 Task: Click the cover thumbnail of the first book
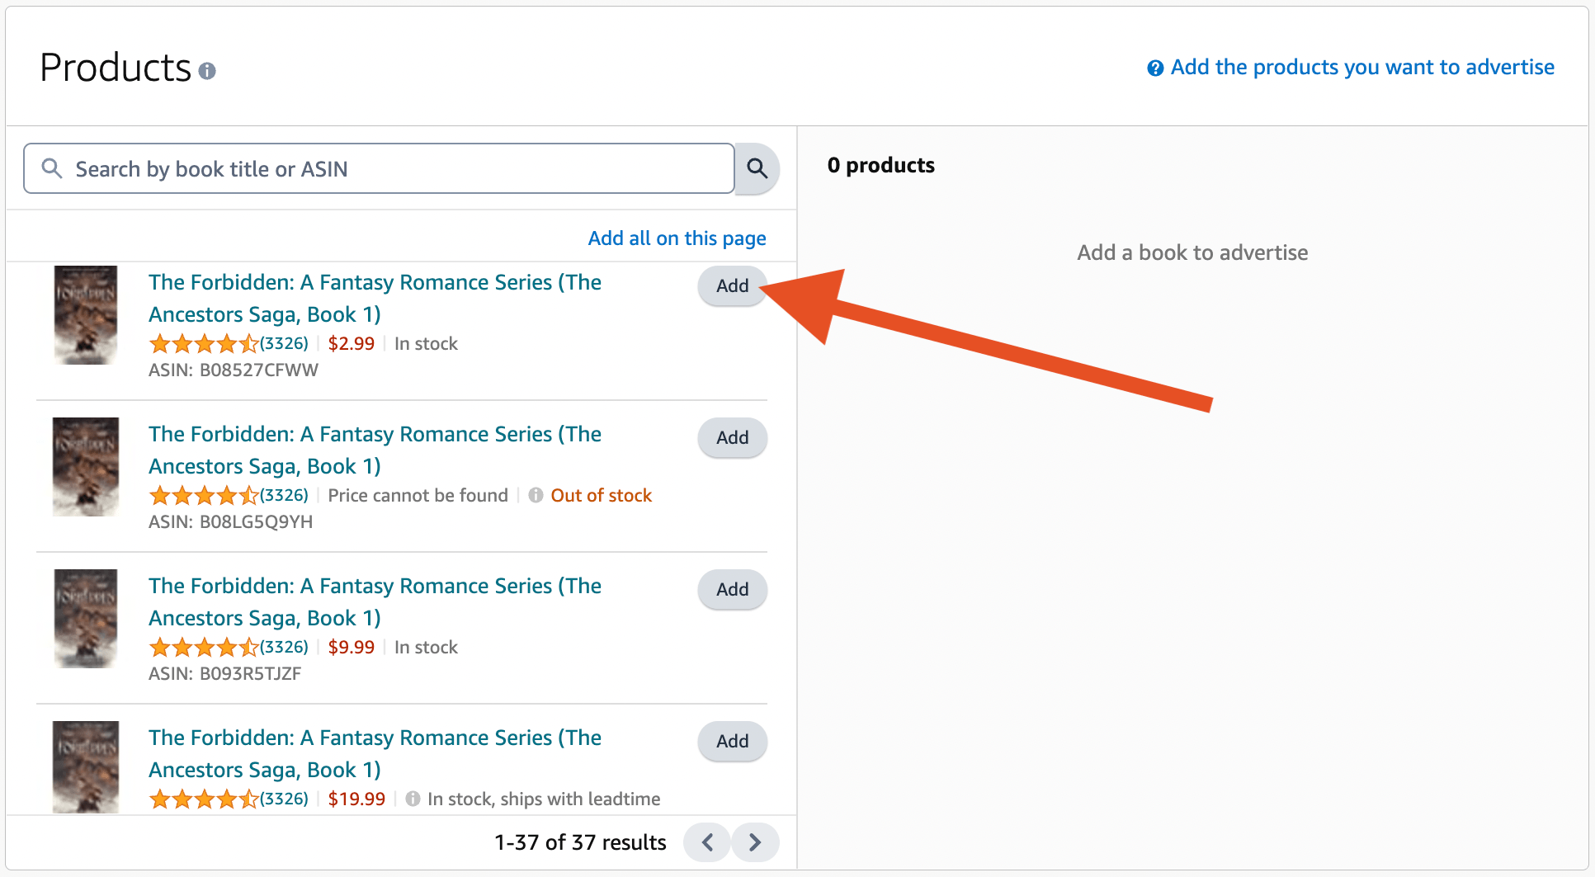click(85, 315)
